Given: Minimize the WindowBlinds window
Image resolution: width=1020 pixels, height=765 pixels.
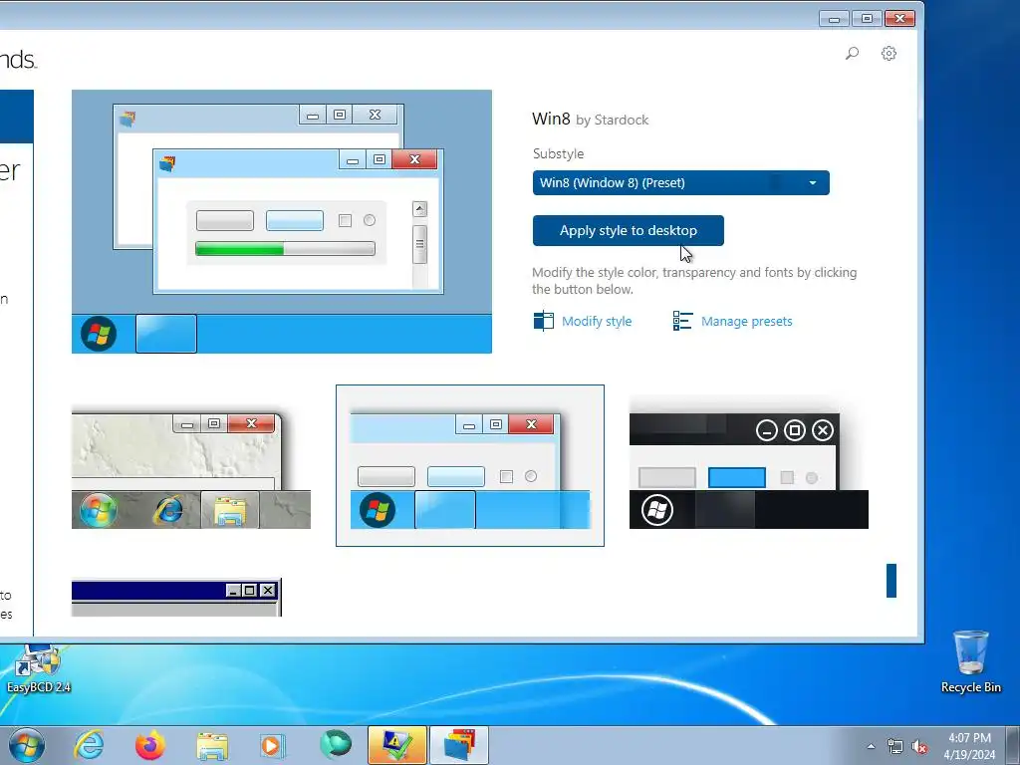Looking at the screenshot, I should pyautogui.click(x=834, y=19).
